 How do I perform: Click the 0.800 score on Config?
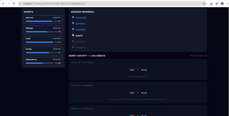tap(58, 52)
